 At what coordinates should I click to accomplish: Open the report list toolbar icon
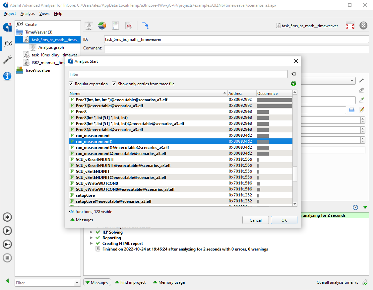(115, 26)
